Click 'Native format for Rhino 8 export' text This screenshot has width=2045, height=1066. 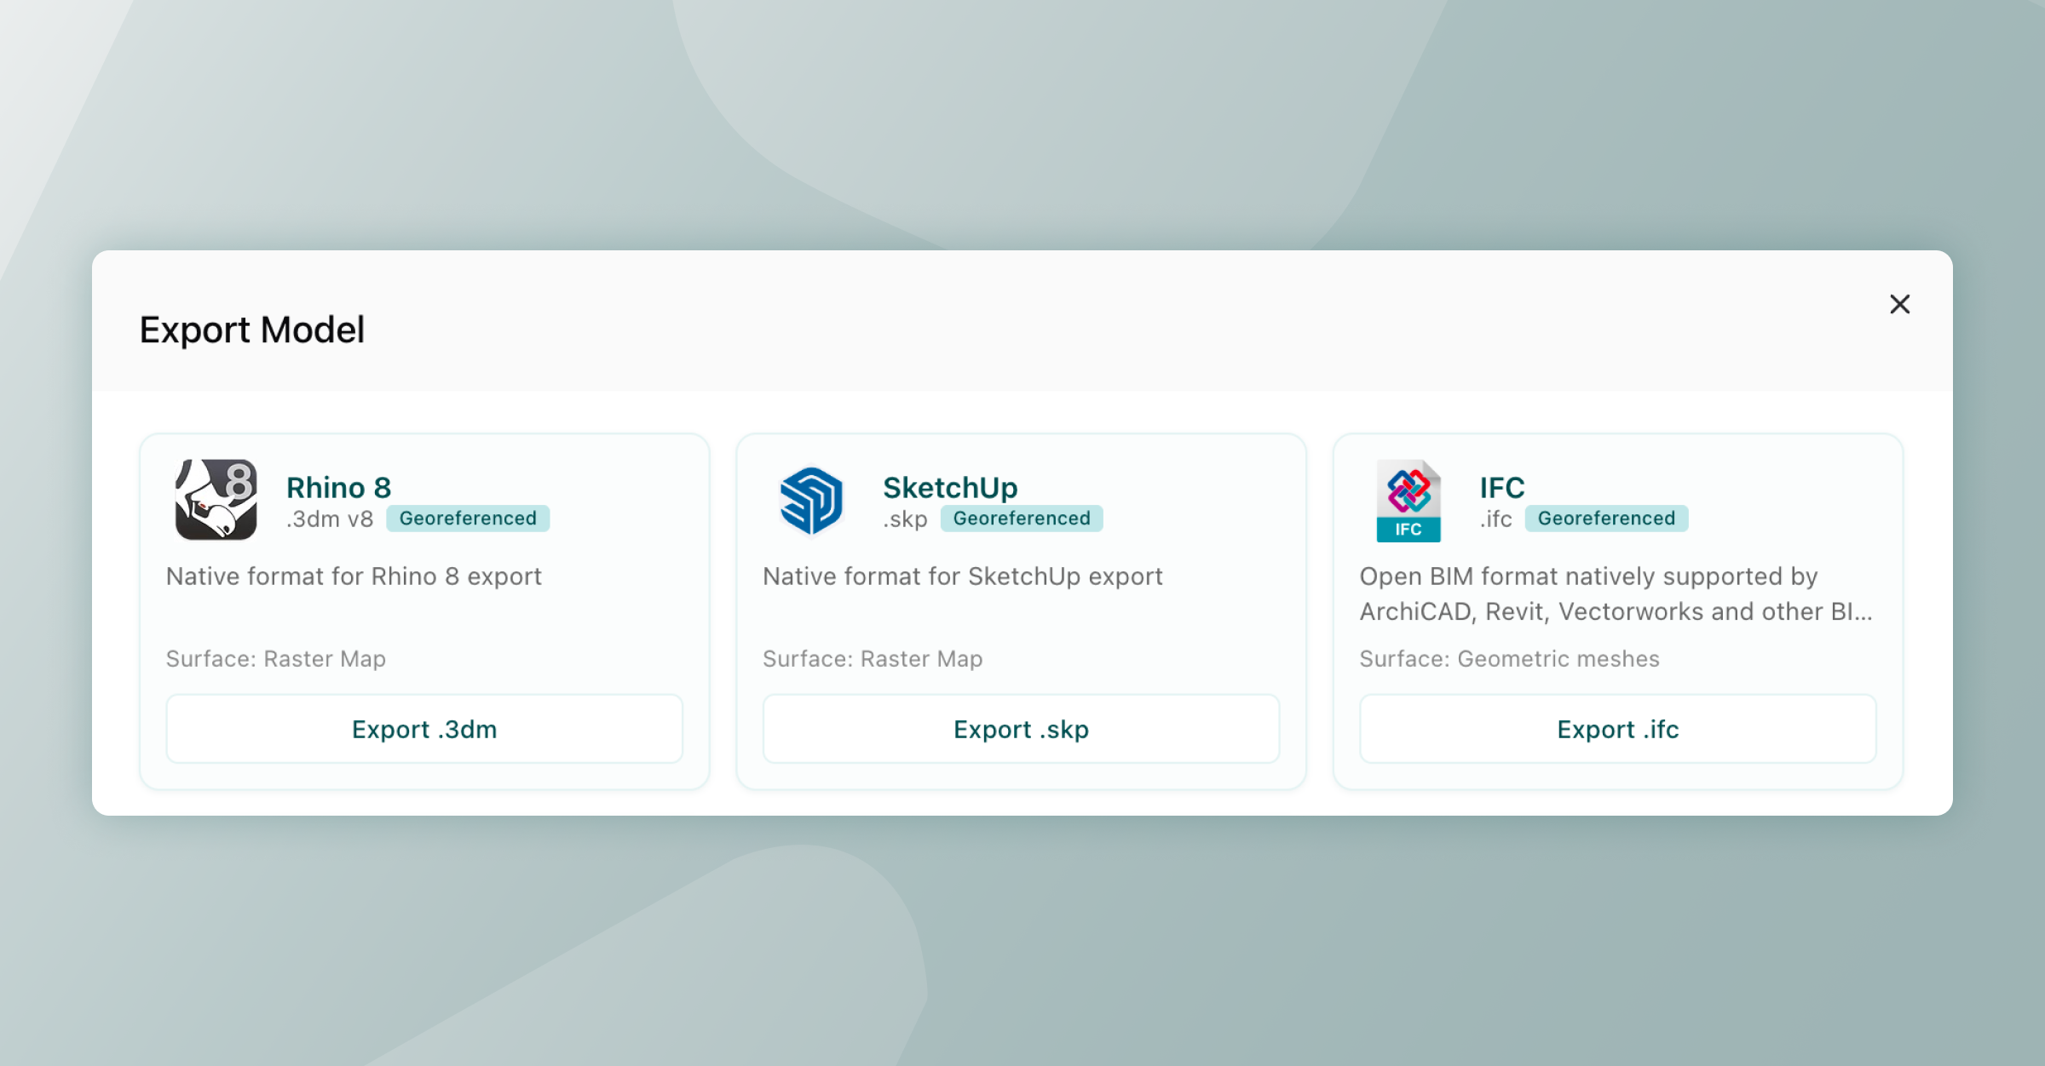click(354, 576)
